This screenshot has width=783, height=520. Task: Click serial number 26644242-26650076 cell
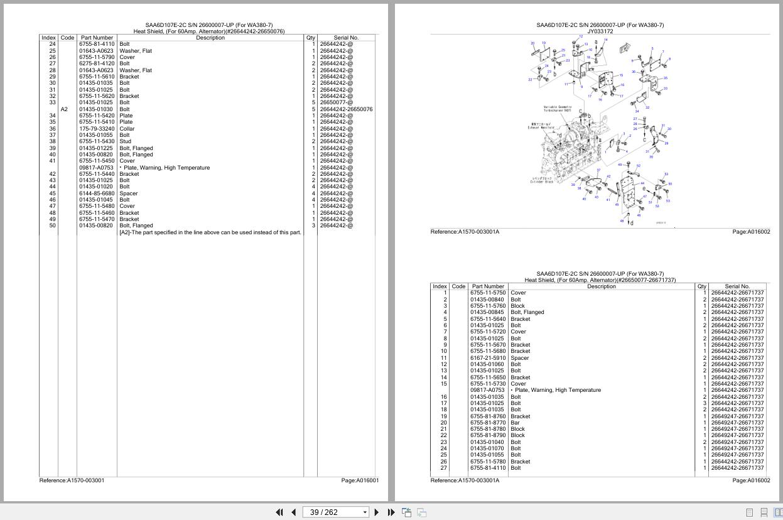click(x=346, y=109)
